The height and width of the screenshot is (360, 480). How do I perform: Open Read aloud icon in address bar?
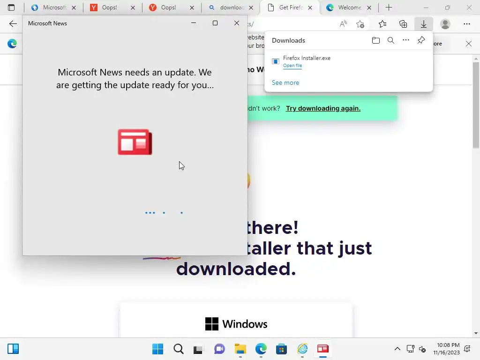(343, 24)
